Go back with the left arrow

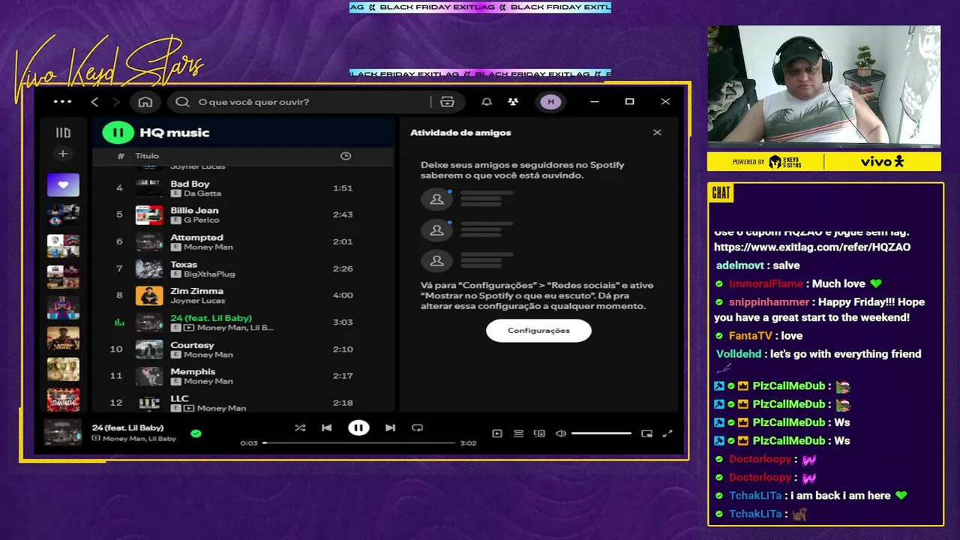click(94, 102)
